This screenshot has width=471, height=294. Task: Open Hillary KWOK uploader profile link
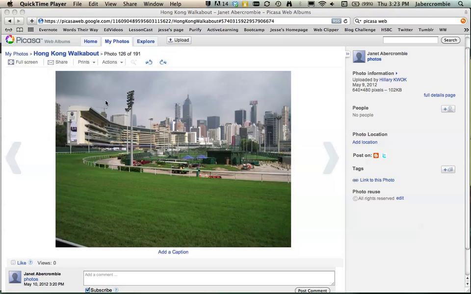[x=393, y=80]
